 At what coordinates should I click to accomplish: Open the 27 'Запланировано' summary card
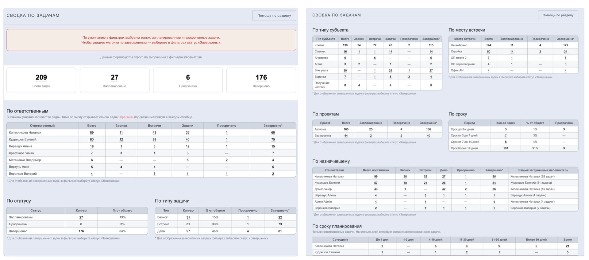pos(114,80)
